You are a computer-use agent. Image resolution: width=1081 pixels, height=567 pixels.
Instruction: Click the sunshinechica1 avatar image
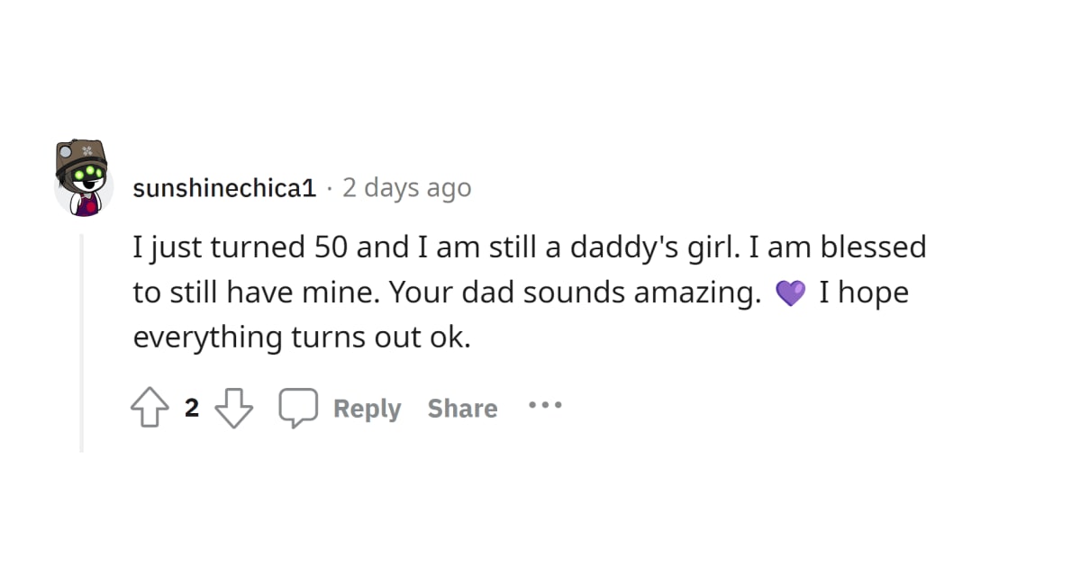pos(83,178)
